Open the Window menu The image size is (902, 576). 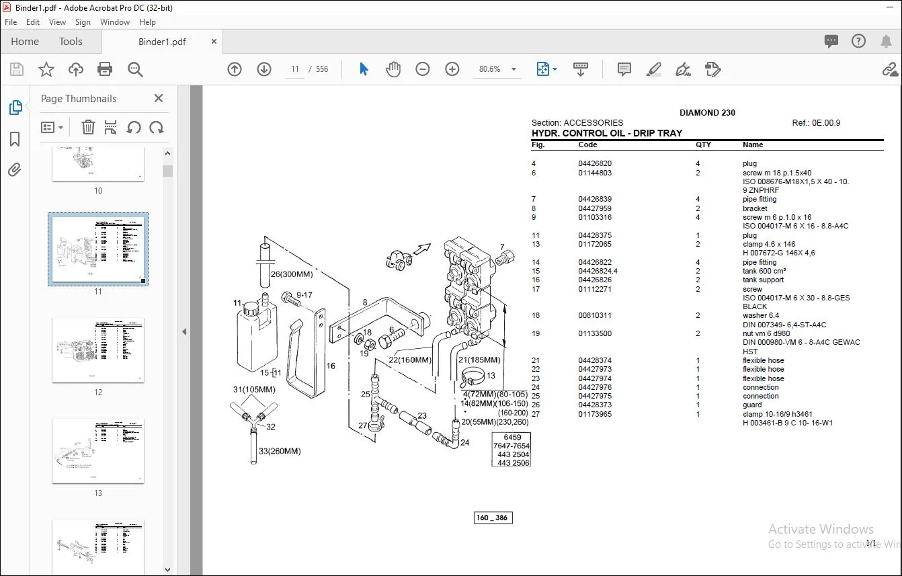[x=115, y=22]
